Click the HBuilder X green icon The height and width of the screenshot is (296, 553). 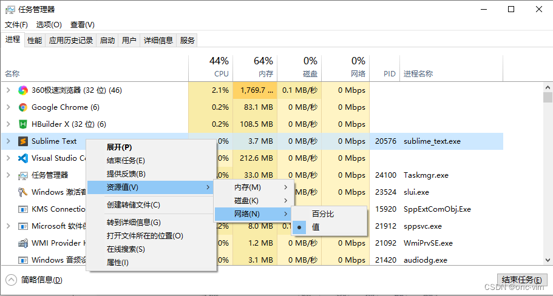coord(23,124)
